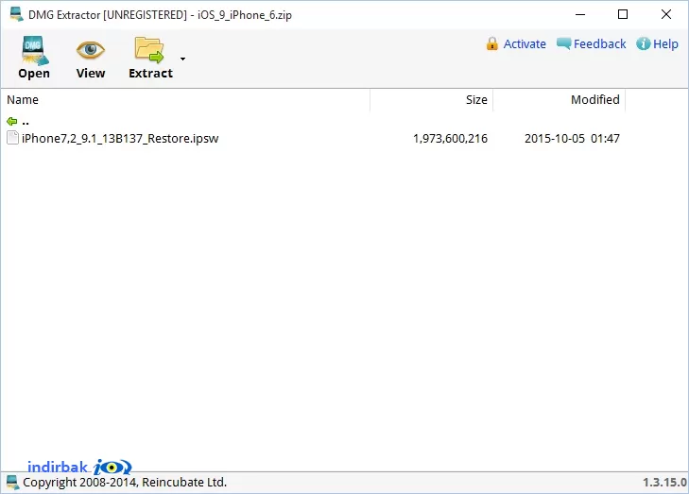Click the status bar app icon
The width and height of the screenshot is (689, 494).
[x=12, y=482]
